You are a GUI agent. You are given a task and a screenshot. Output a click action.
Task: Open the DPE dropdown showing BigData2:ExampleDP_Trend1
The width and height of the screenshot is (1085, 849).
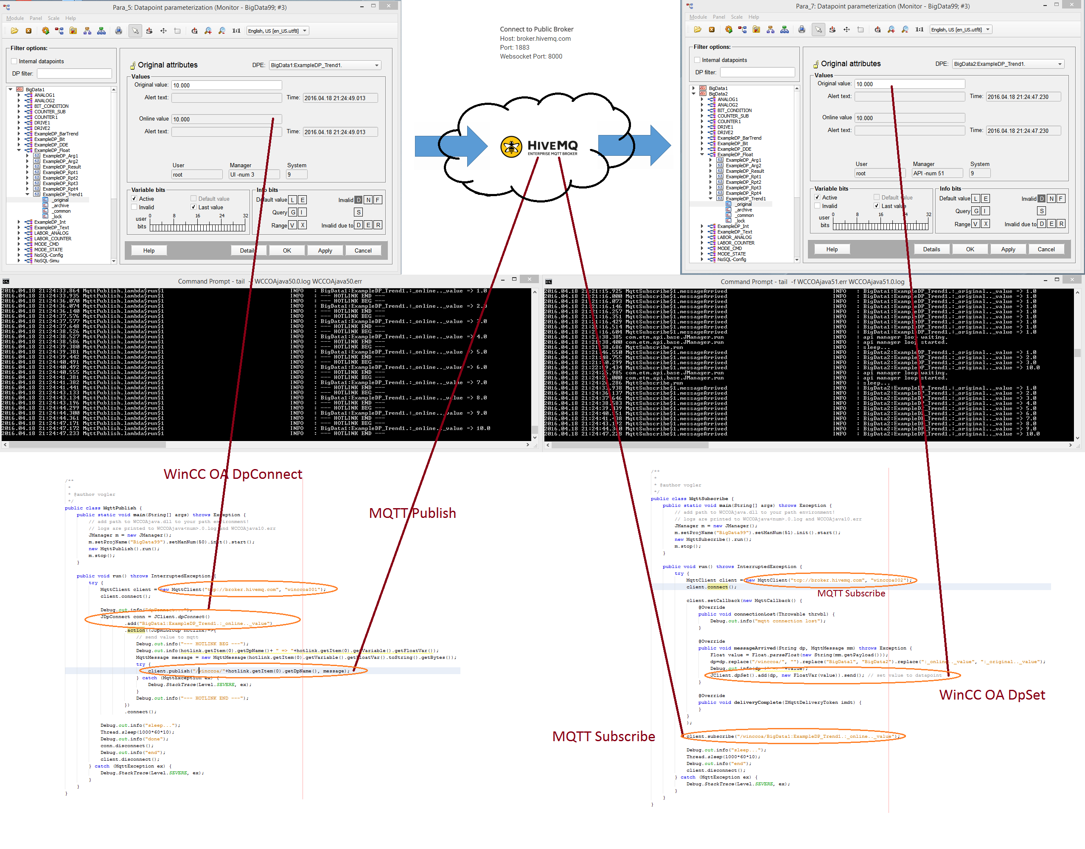(1008, 64)
